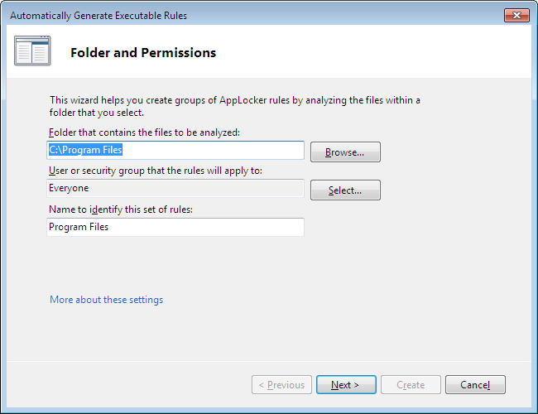The height and width of the screenshot is (414, 538).
Task: Open the Select... user group dialog
Action: coord(345,190)
